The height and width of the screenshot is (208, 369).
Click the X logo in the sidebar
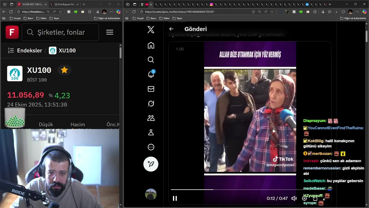coord(151,29)
